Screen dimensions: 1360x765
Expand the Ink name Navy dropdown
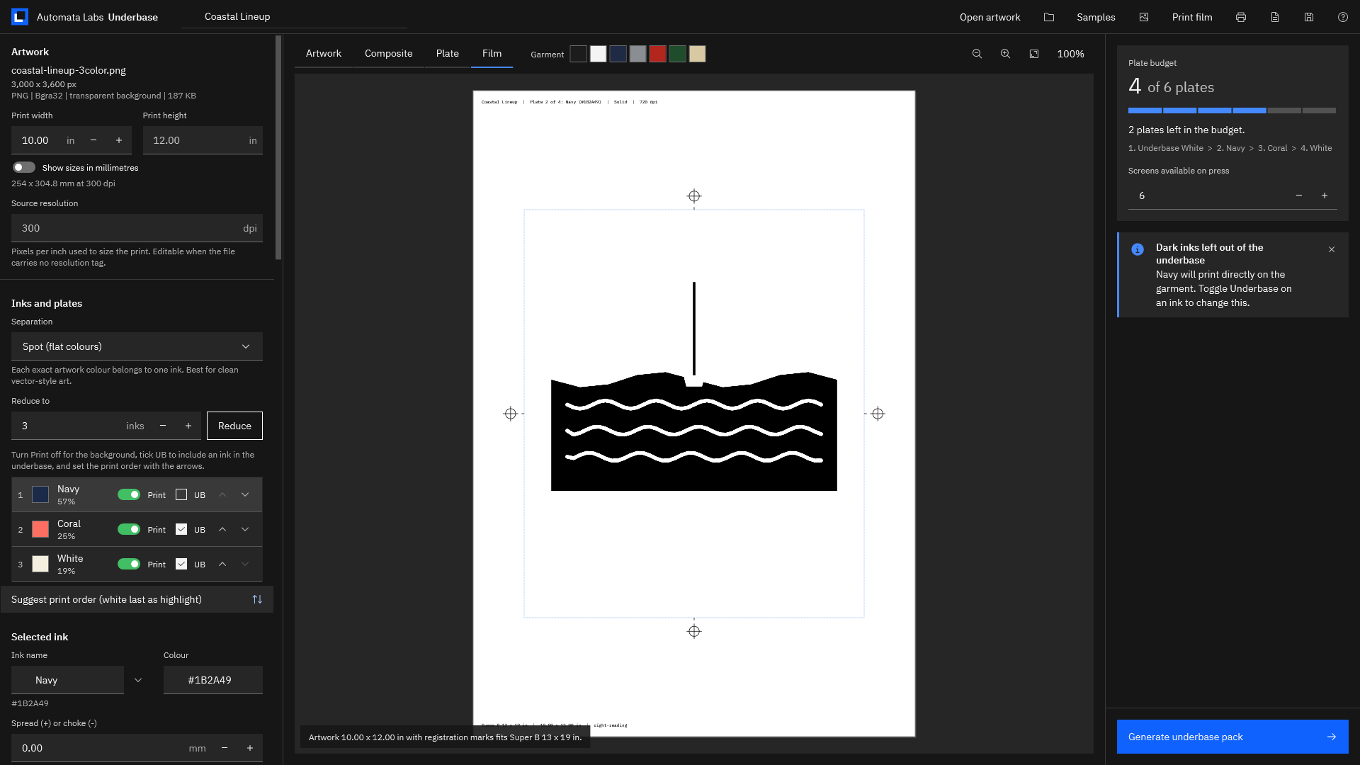click(138, 680)
